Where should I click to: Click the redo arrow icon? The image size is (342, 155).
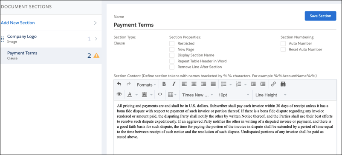[x=129, y=84]
